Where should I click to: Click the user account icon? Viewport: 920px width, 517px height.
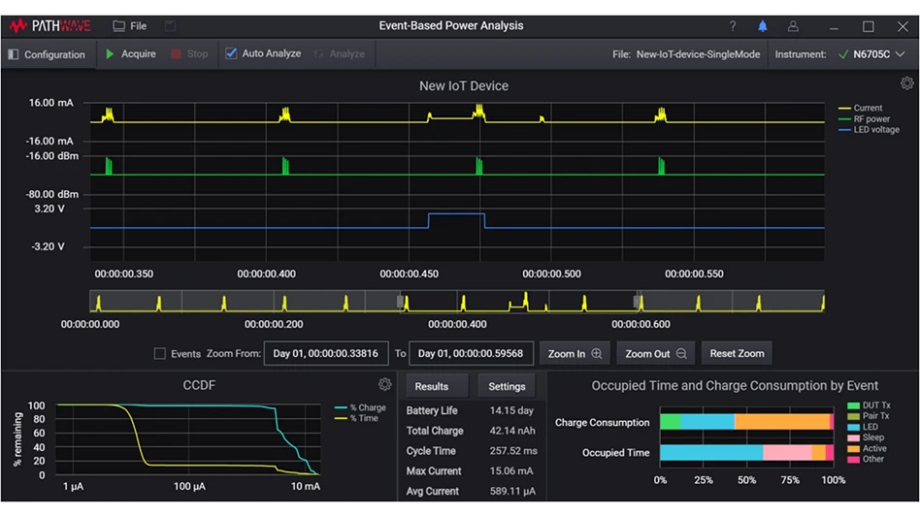pyautogui.click(x=793, y=26)
